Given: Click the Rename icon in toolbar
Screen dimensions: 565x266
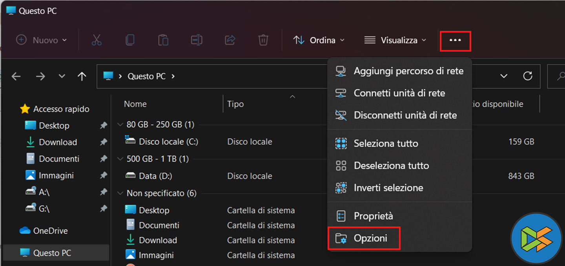Looking at the screenshot, I should pos(196,40).
